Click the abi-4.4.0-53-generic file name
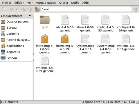Viewport: 139px width, 104px height. [x=65, y=29]
